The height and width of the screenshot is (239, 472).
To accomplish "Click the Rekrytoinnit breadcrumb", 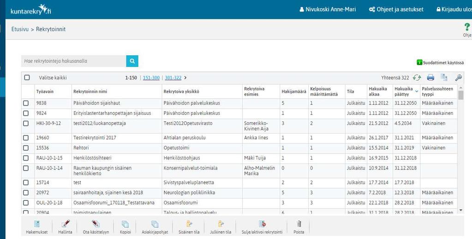I will [51, 29].
